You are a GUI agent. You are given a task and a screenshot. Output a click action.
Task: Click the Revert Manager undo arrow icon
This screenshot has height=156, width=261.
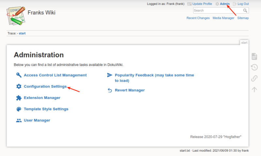[110, 90]
